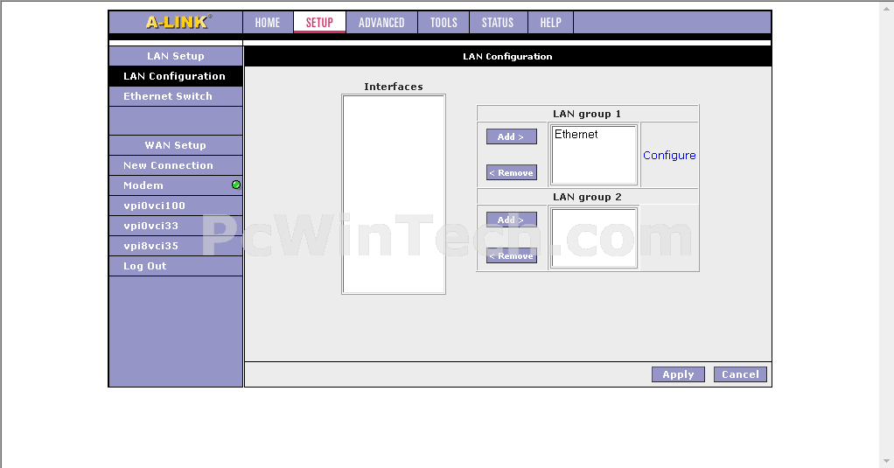Screen dimensions: 894x468
Task: Click Remove button for LAN group 2
Action: click(512, 256)
